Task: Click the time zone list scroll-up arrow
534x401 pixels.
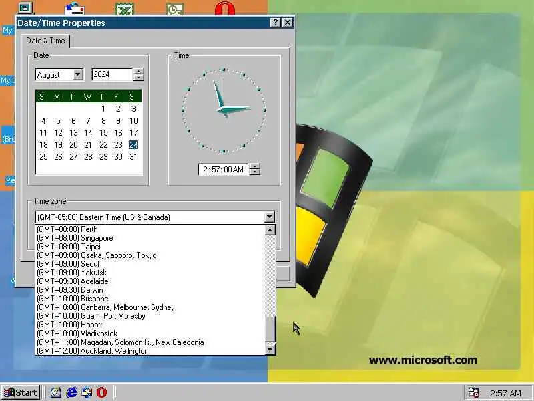Action: coord(270,230)
